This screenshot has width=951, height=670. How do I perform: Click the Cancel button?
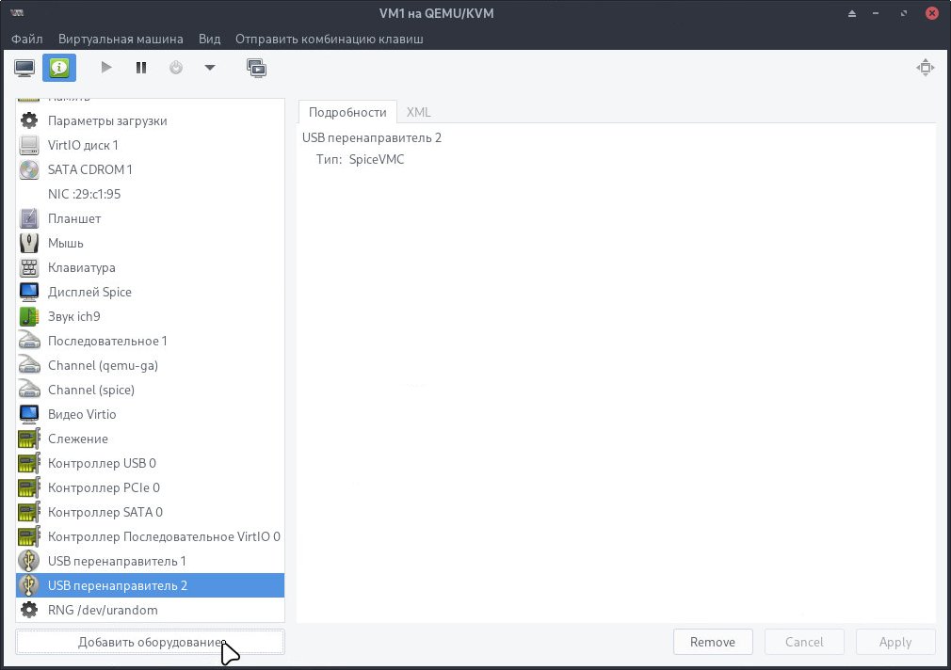[x=803, y=641]
